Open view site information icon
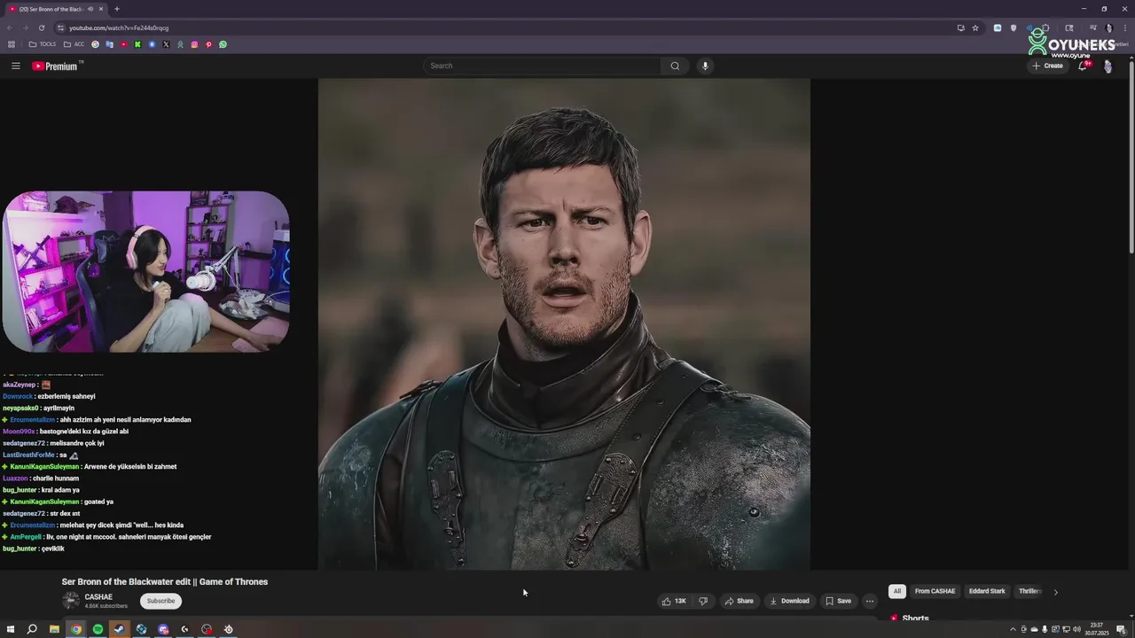Image resolution: width=1135 pixels, height=638 pixels. 60,27
